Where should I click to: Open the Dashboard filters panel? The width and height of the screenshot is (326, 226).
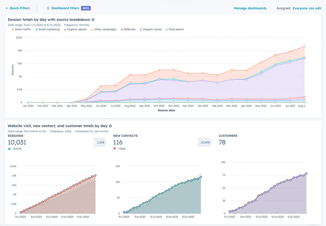(65, 8)
